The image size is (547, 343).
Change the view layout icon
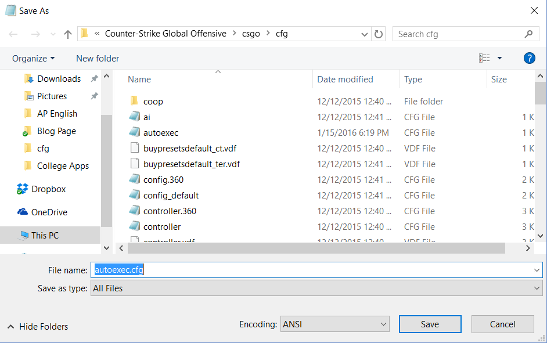(484, 58)
